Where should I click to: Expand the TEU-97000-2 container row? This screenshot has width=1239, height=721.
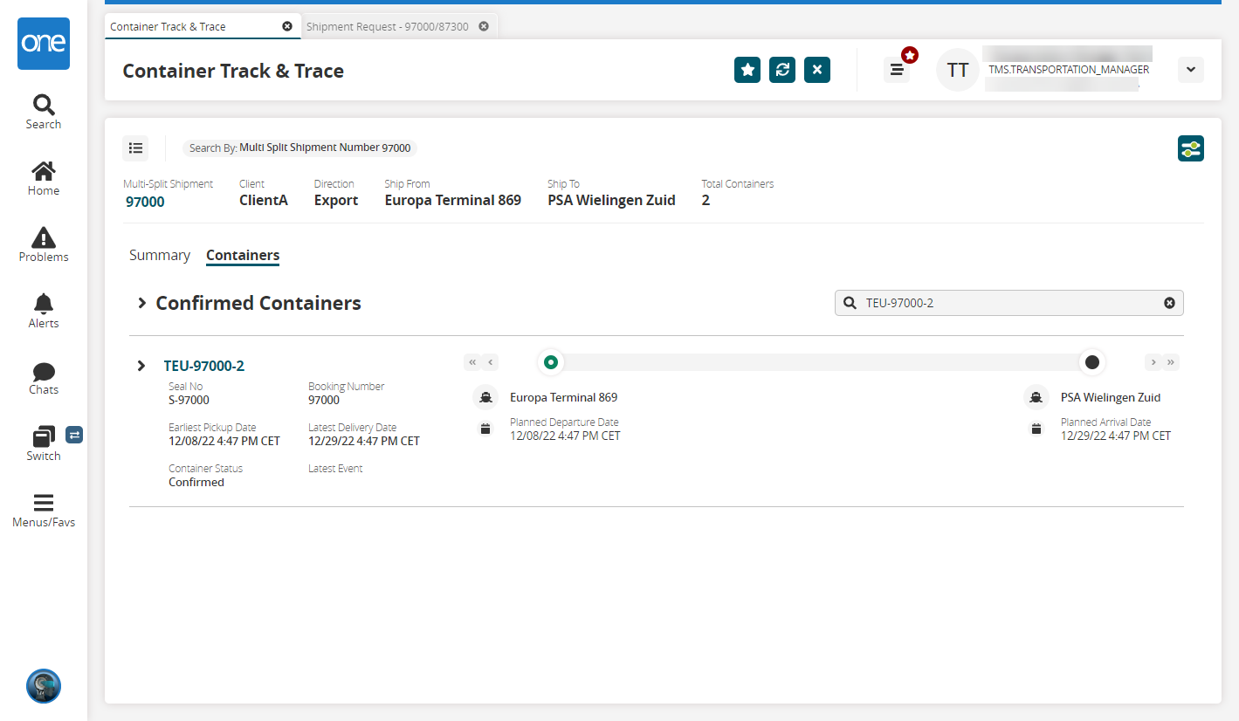141,366
